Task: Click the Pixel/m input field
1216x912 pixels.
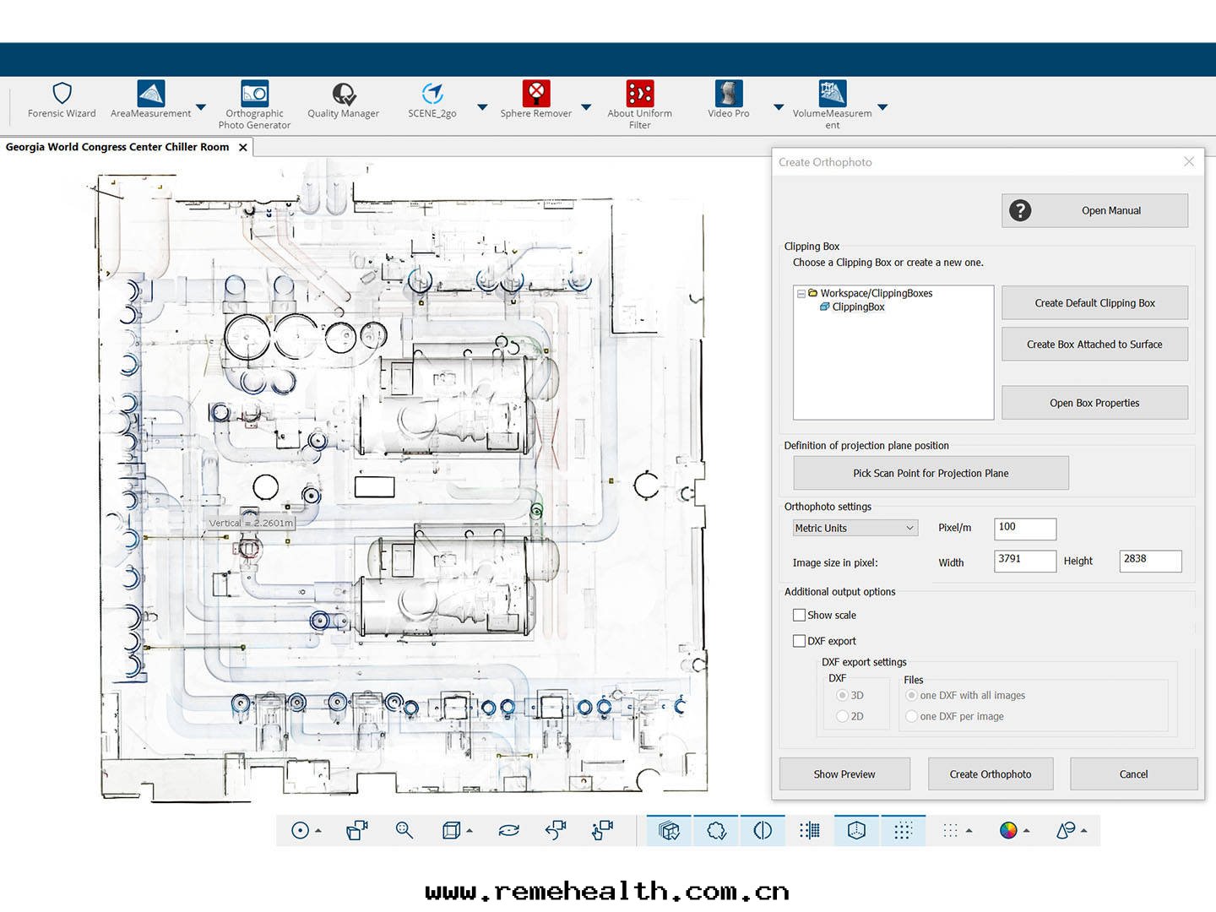Action: coord(1024,529)
